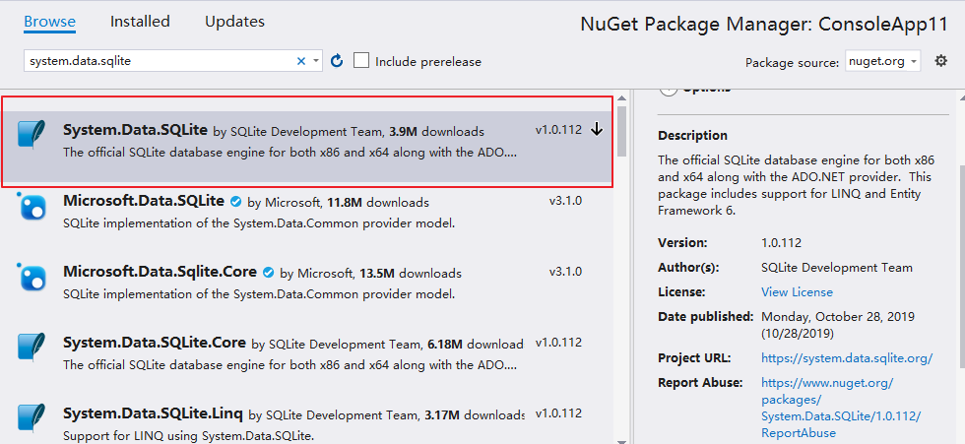
Task: Open the Report Abuse nuget.org link
Action: [841, 408]
